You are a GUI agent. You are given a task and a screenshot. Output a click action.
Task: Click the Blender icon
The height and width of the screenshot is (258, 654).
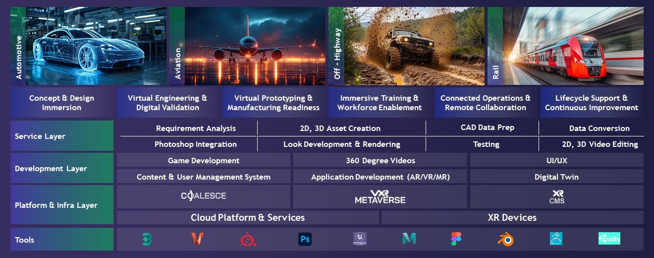pyautogui.click(x=505, y=239)
